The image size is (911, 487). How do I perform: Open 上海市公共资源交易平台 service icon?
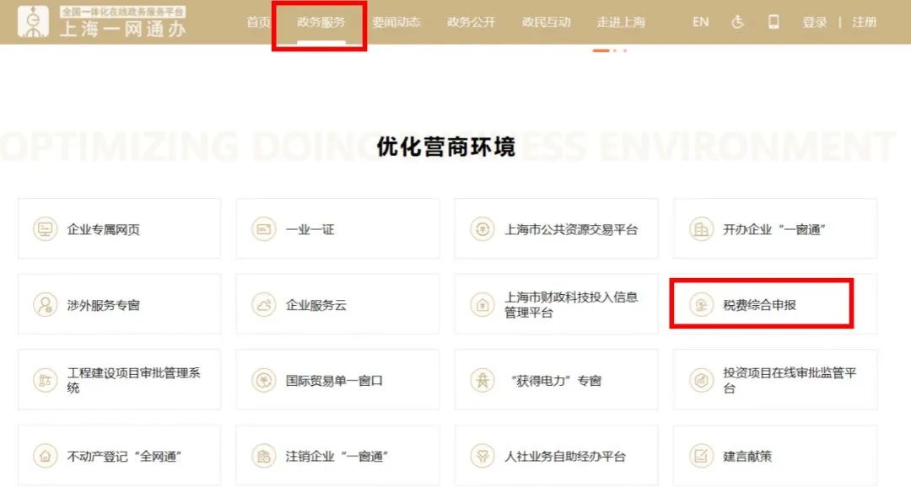(483, 228)
